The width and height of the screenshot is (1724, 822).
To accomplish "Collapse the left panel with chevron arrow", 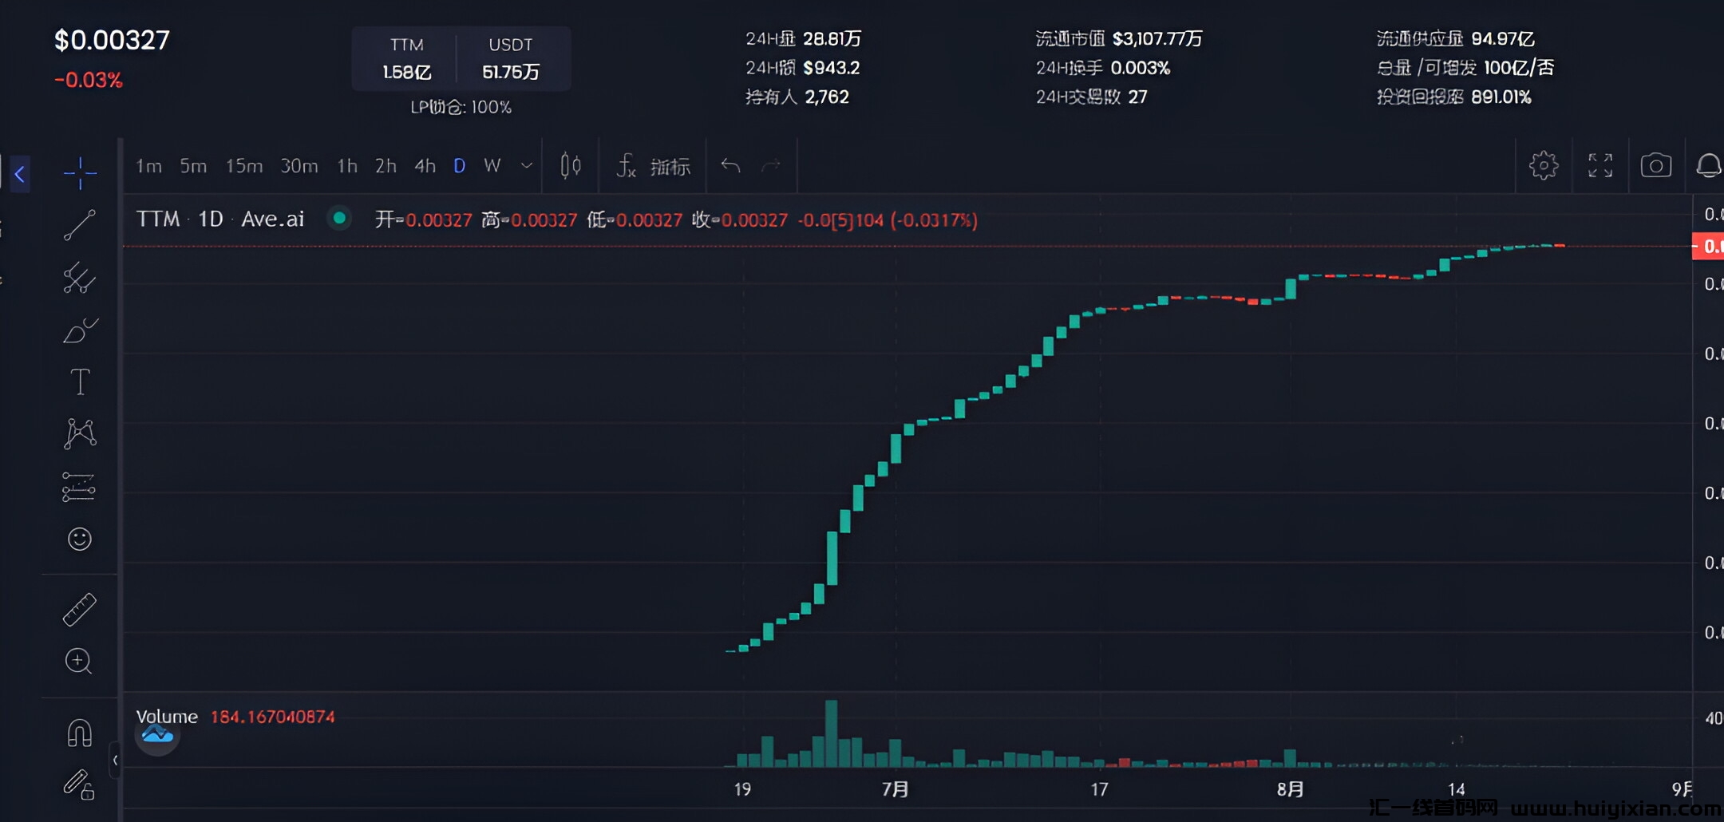I will coord(20,173).
